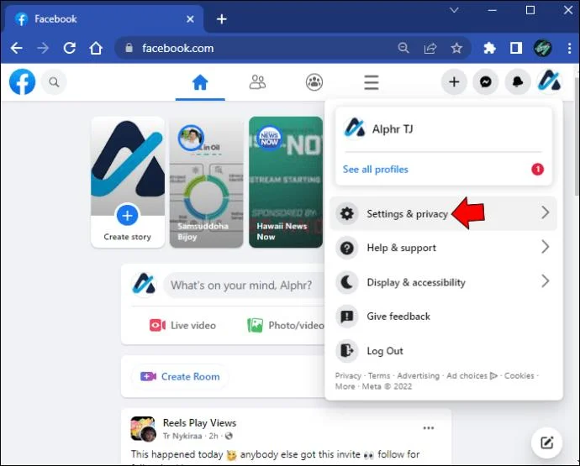The image size is (580, 466).
Task: Open the Terms footer link
Action: 379,376
